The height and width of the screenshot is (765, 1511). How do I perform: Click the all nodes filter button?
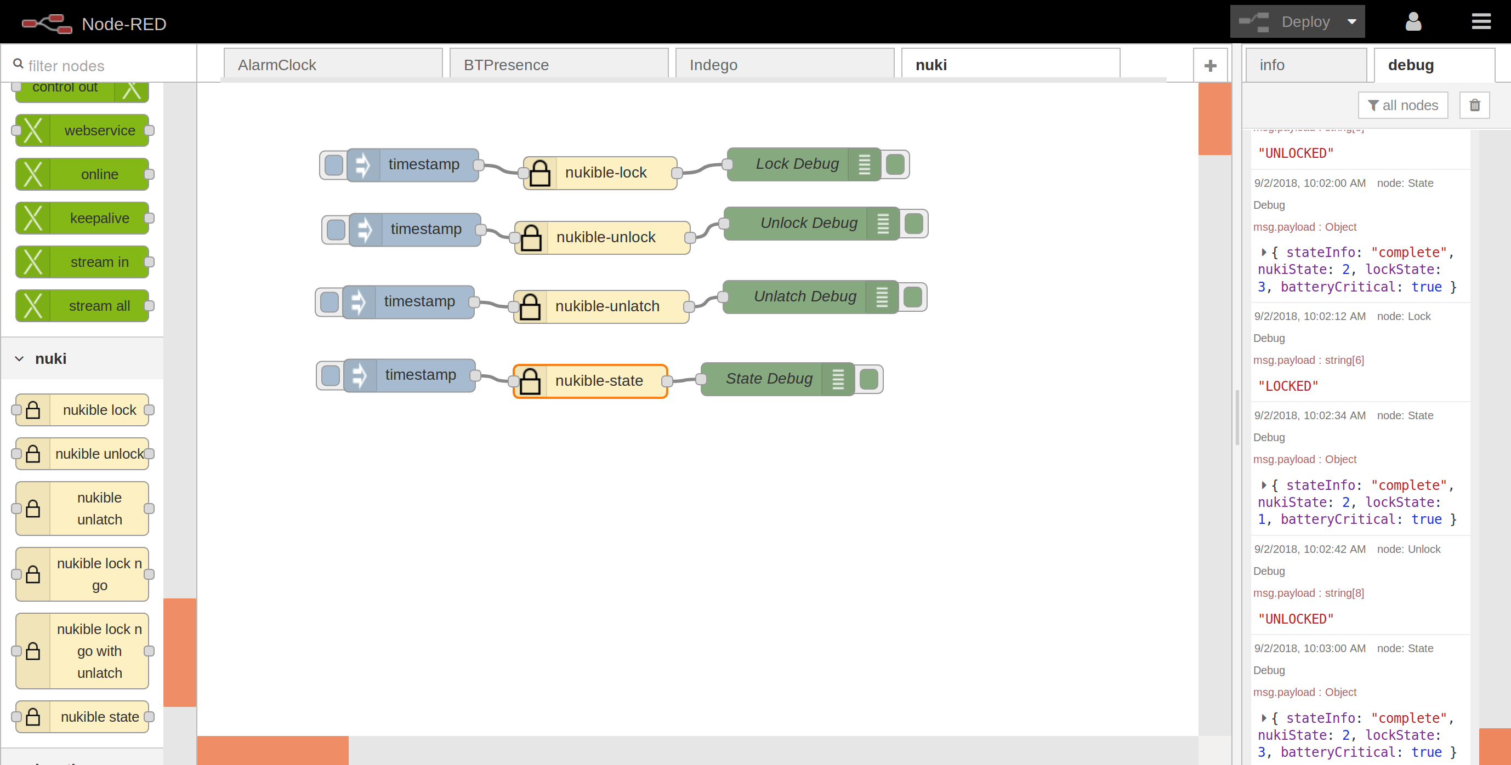[1402, 105]
